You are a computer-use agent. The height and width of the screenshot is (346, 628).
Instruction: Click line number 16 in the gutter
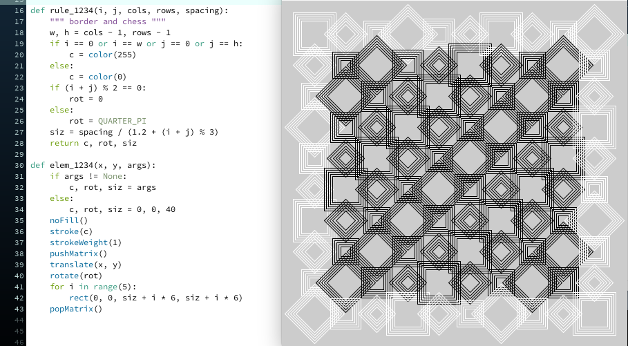pyautogui.click(x=18, y=11)
